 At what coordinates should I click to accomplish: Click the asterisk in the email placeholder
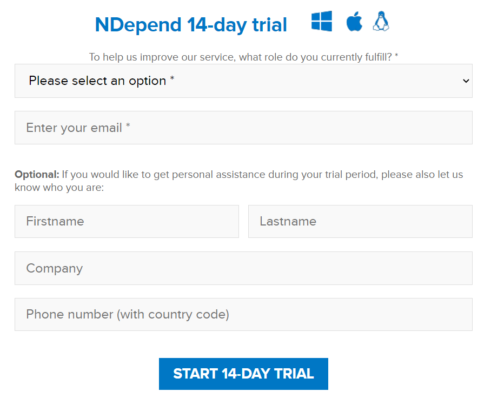click(x=128, y=127)
